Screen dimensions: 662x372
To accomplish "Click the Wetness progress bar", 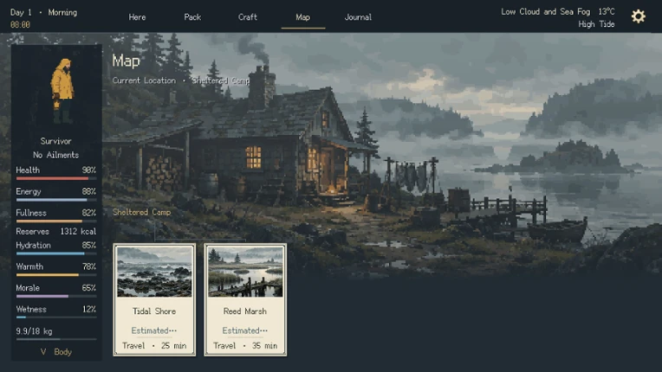I will pos(56,317).
